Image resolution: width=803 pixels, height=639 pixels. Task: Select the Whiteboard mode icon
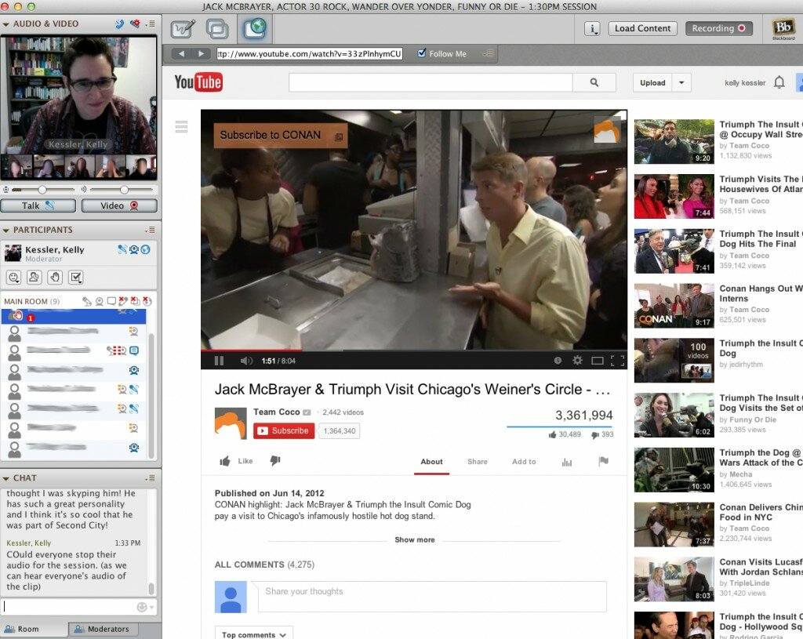[x=182, y=29]
